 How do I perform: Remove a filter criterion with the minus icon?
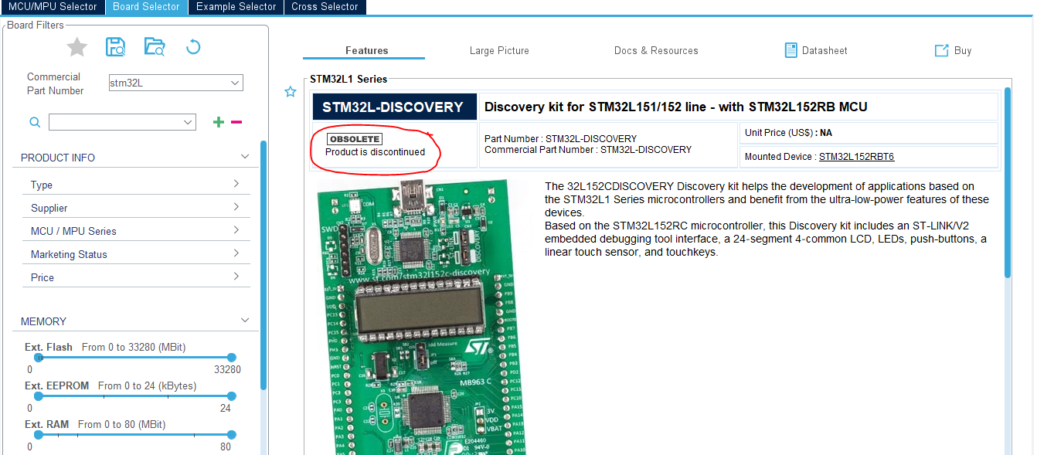(x=236, y=122)
